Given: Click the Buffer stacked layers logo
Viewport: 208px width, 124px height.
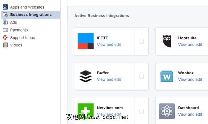Looking at the screenshot, I should (x=86, y=76).
